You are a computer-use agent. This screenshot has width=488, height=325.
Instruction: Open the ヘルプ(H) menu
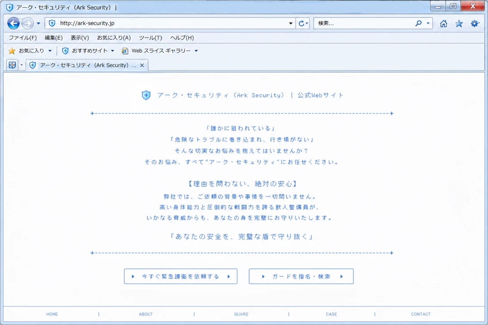182,37
